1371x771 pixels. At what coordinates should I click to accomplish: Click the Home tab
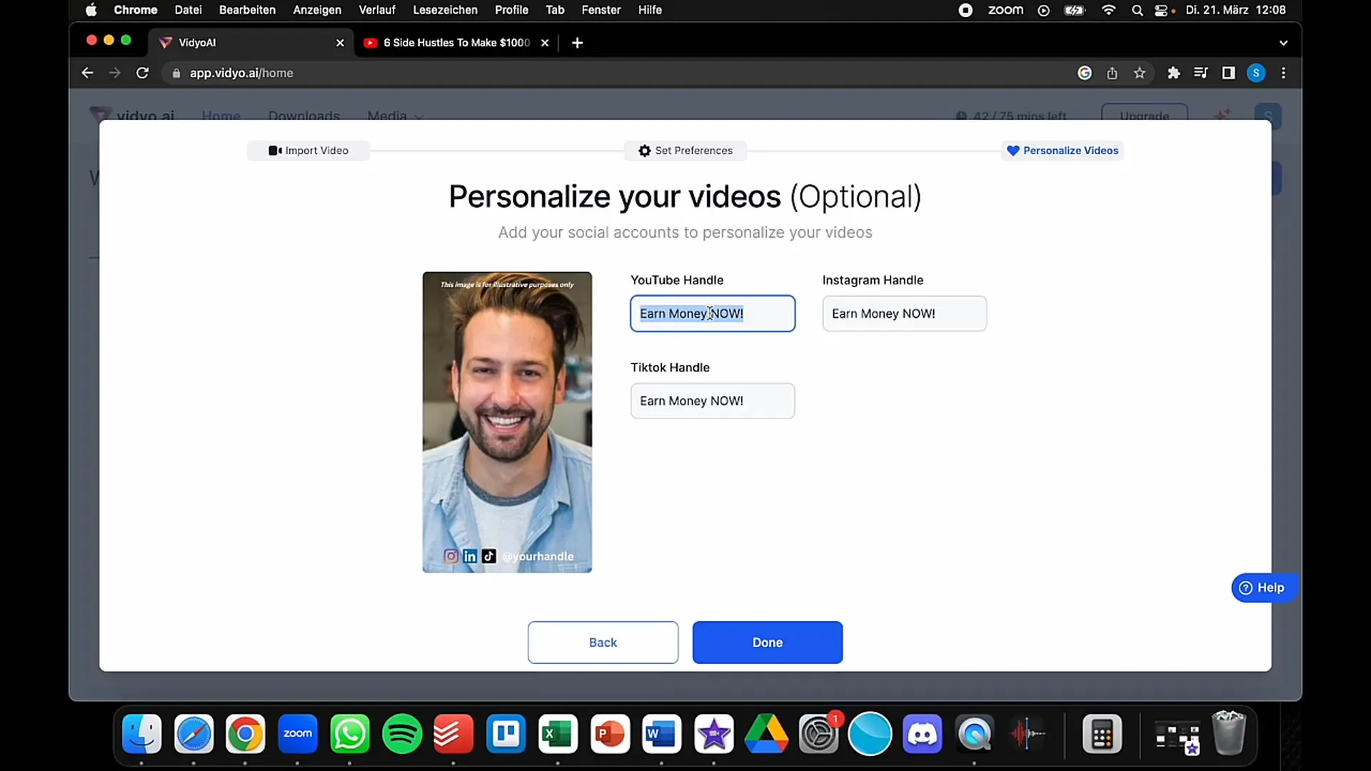[221, 115]
